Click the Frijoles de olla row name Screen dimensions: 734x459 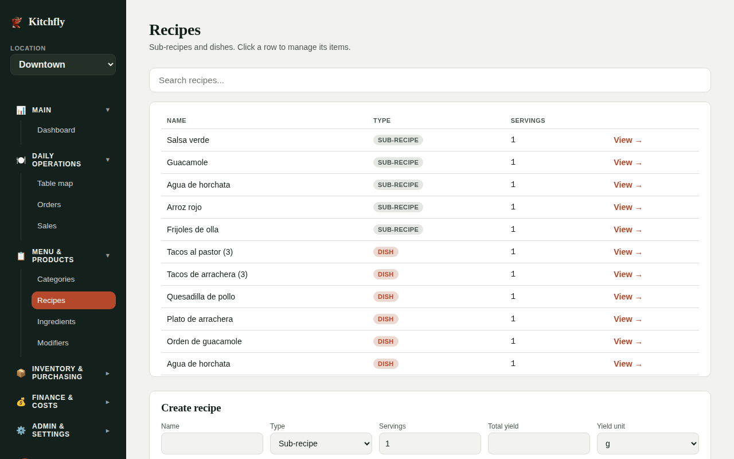[x=193, y=229]
